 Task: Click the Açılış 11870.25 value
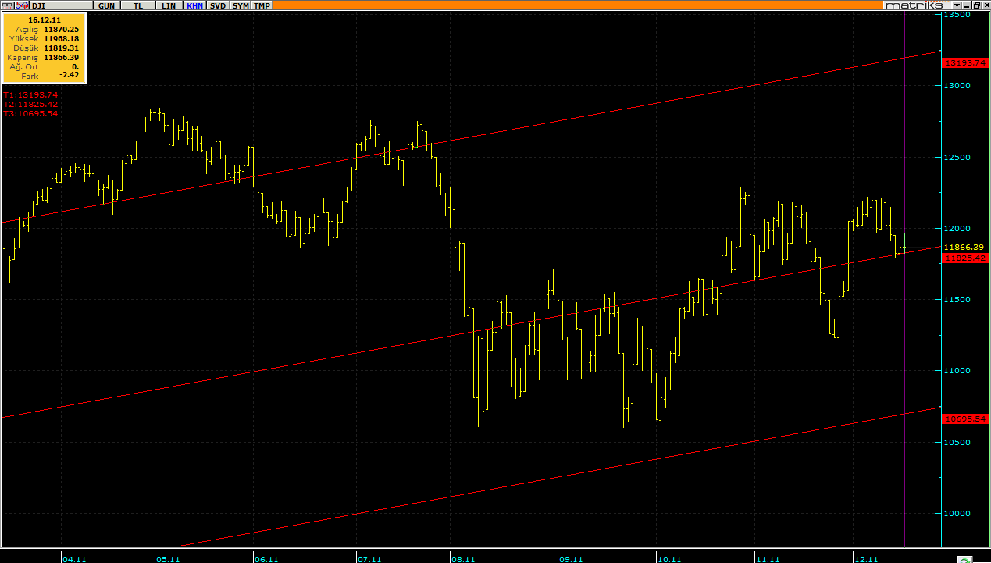[x=62, y=29]
